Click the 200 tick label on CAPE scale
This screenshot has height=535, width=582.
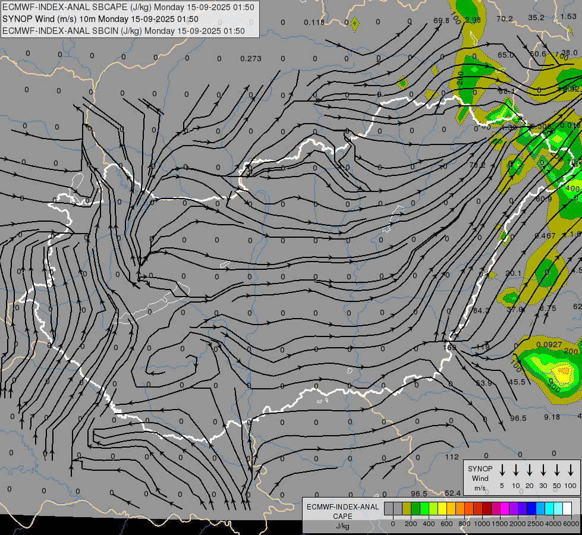pyautogui.click(x=411, y=524)
